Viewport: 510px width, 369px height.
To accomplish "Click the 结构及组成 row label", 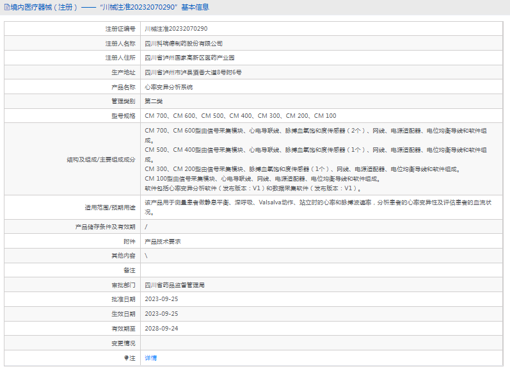I will click(x=101, y=160).
